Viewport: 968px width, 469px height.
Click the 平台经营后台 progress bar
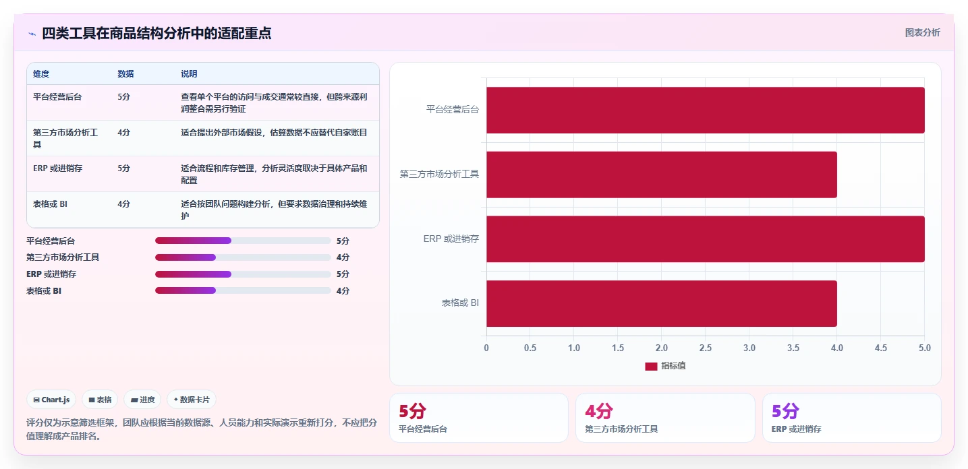pos(243,241)
